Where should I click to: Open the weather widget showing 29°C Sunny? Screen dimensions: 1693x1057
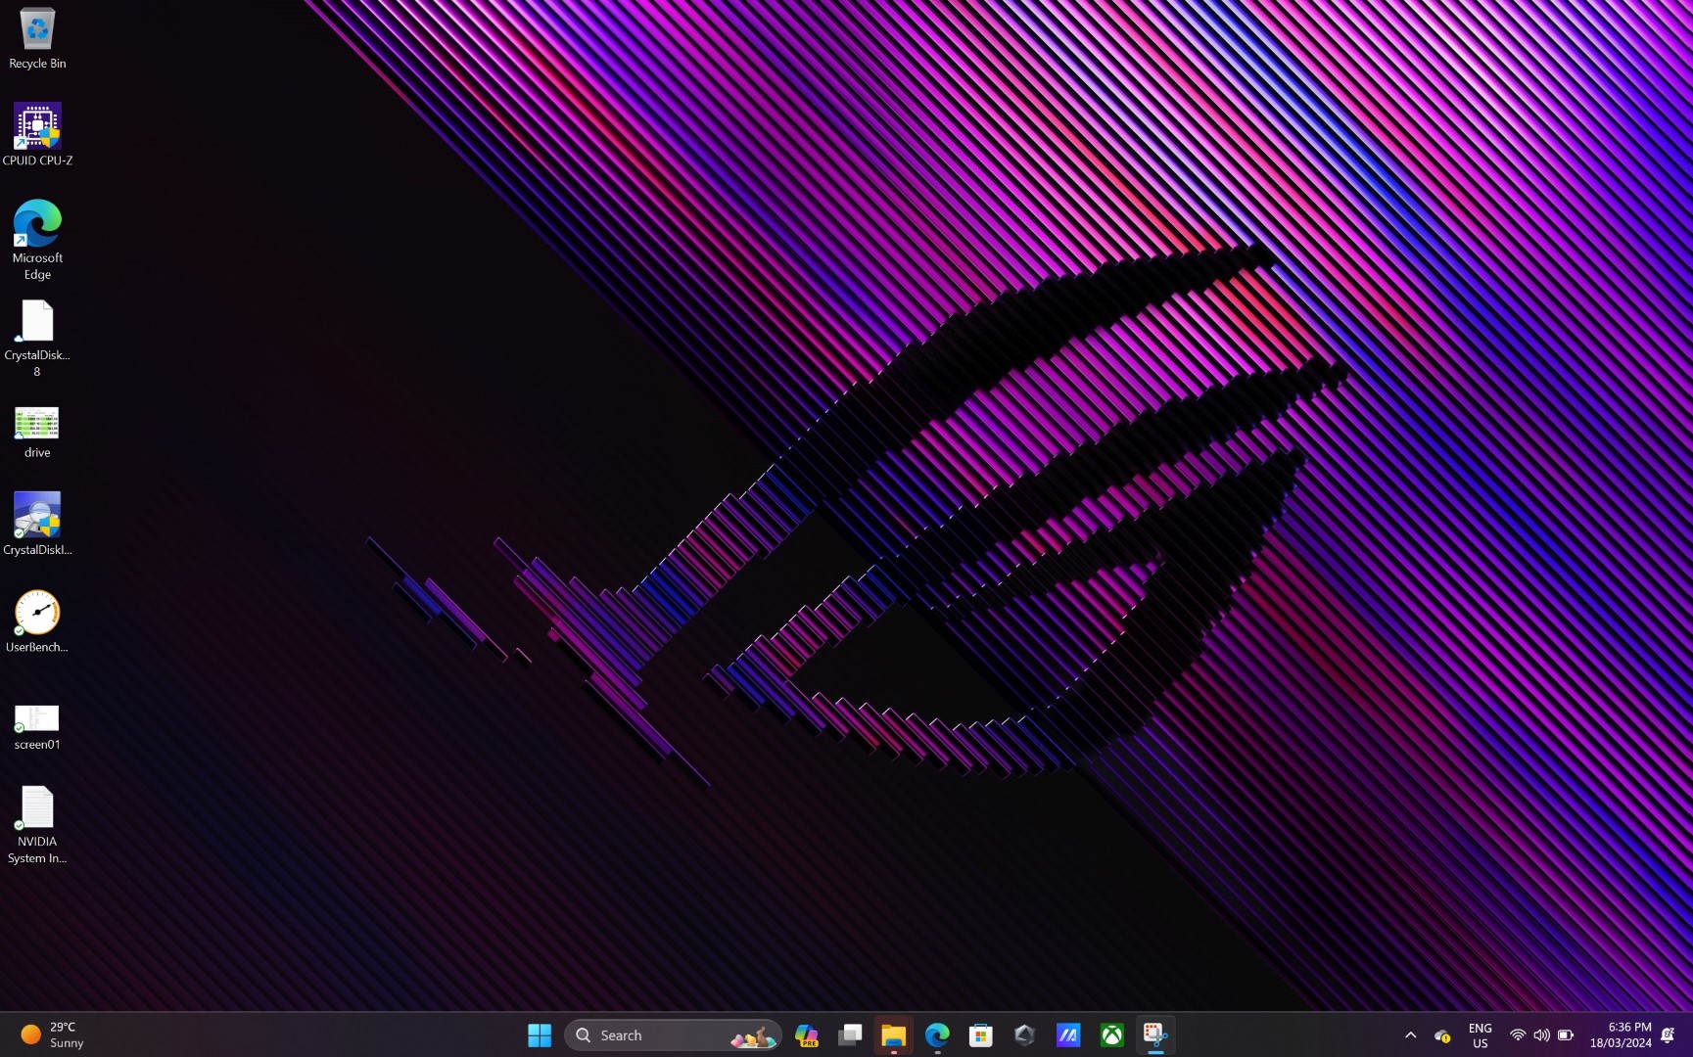coord(53,1034)
